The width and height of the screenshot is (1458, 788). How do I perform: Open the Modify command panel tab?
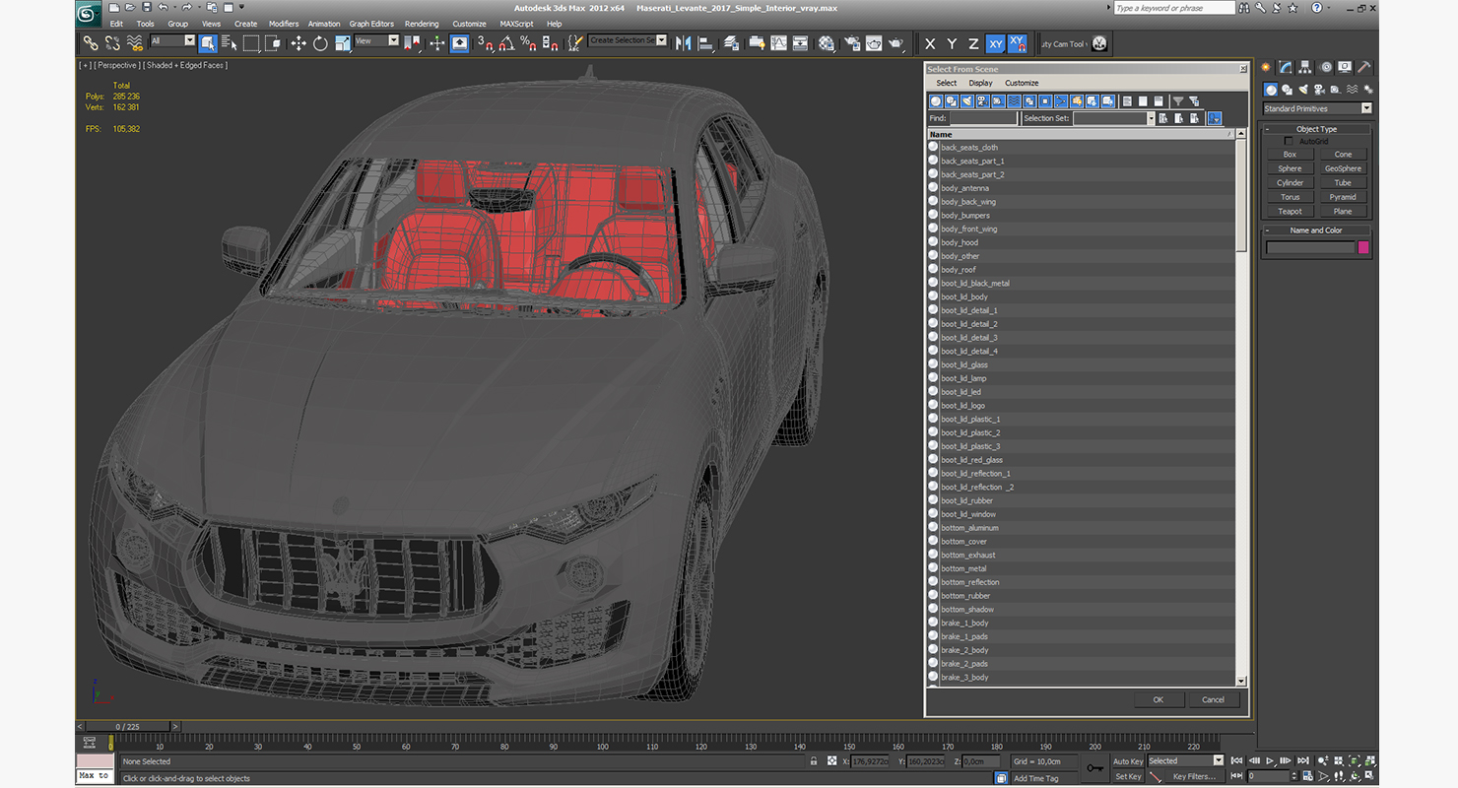click(1286, 68)
